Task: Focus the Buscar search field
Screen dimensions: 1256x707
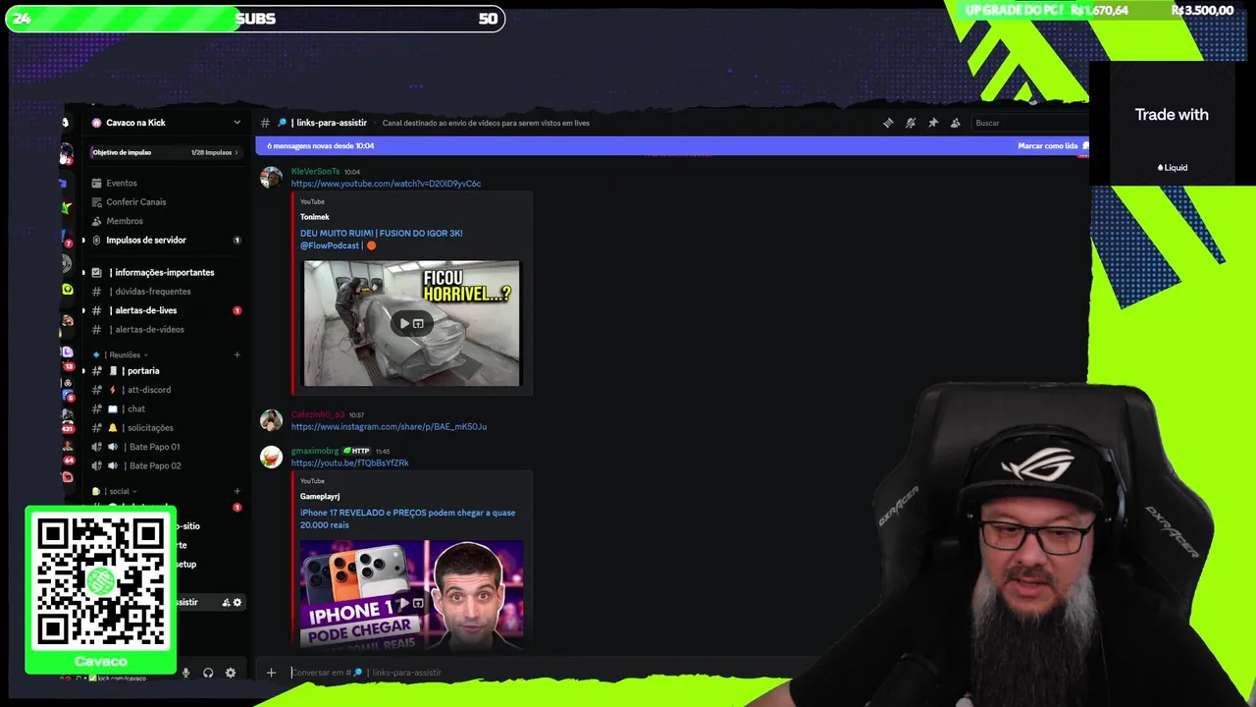Action: coord(1028,123)
